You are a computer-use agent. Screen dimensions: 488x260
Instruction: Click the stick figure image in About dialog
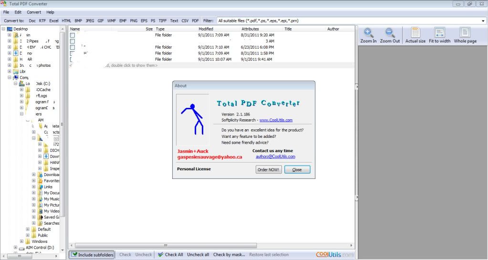coord(193,120)
